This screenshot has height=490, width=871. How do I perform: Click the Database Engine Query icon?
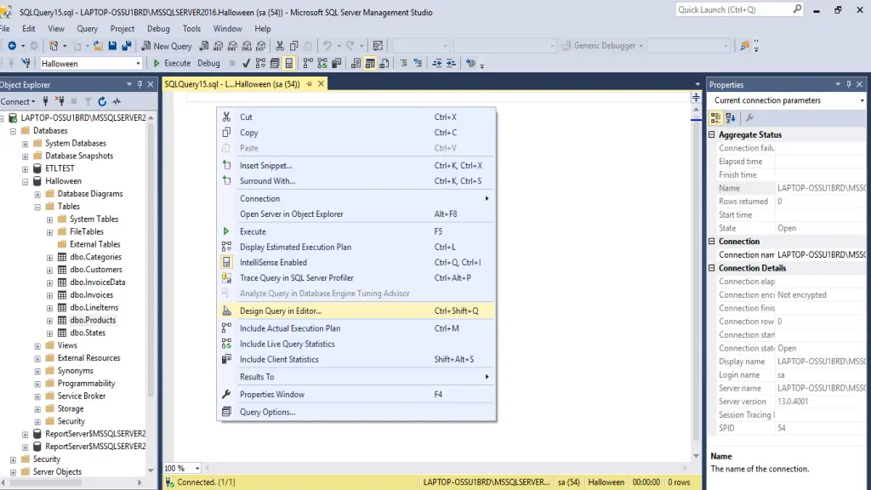click(x=204, y=46)
